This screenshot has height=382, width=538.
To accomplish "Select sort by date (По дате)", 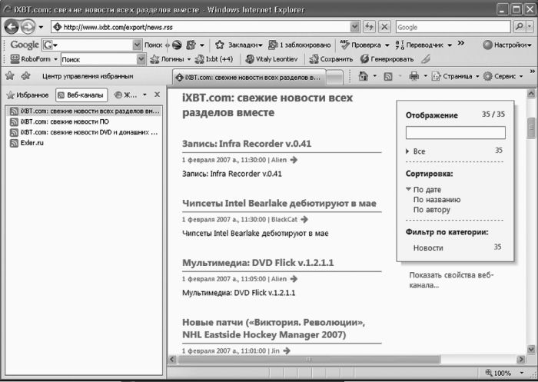I will coord(427,190).
